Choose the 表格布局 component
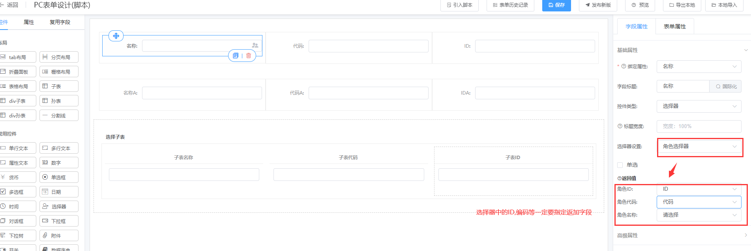The width and height of the screenshot is (751, 251). tap(18, 86)
